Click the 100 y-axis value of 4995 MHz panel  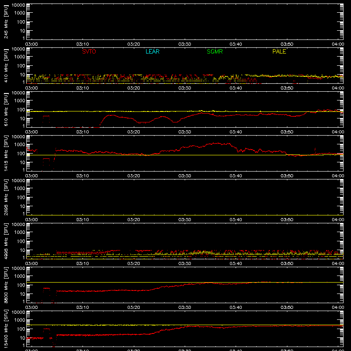21,241
